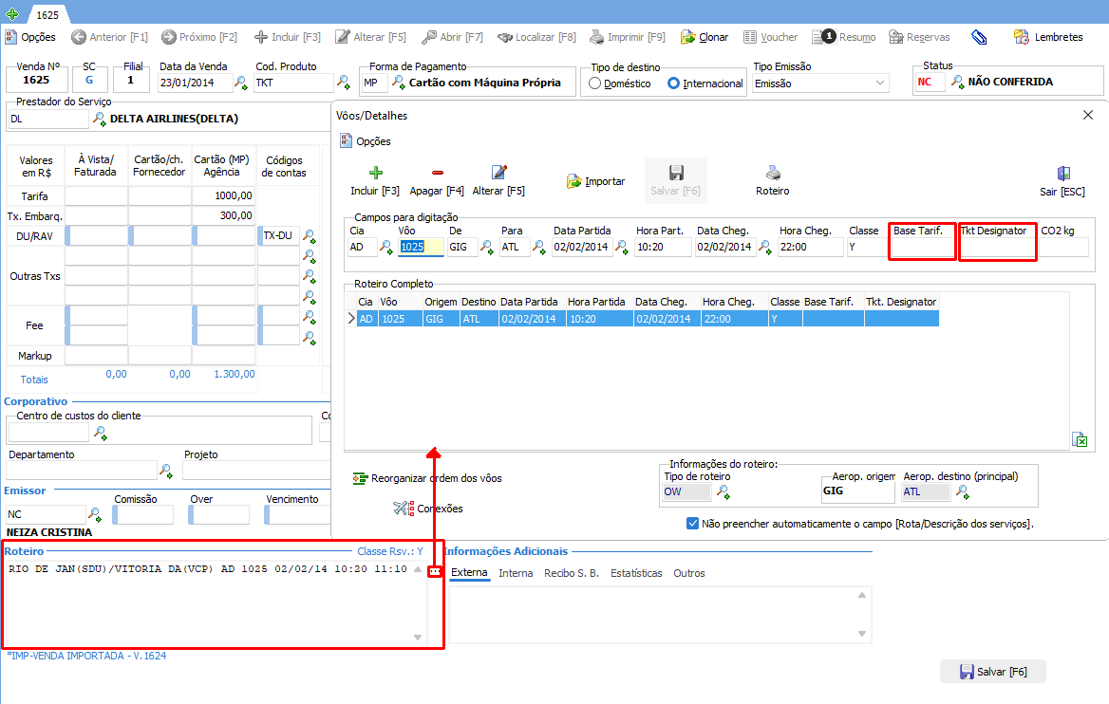Click lookup icon next to Cod. Produto
Viewport: 1109px width, 704px height.
(x=343, y=83)
